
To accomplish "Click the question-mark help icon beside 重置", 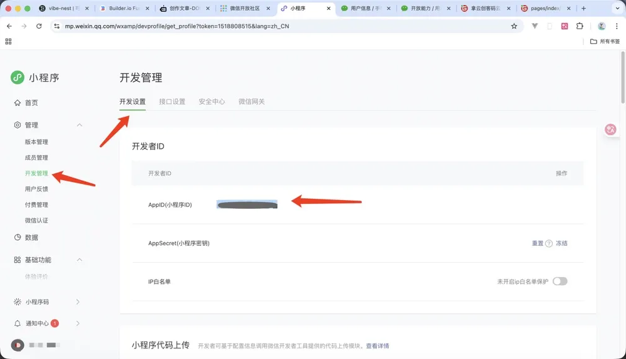I will point(549,243).
